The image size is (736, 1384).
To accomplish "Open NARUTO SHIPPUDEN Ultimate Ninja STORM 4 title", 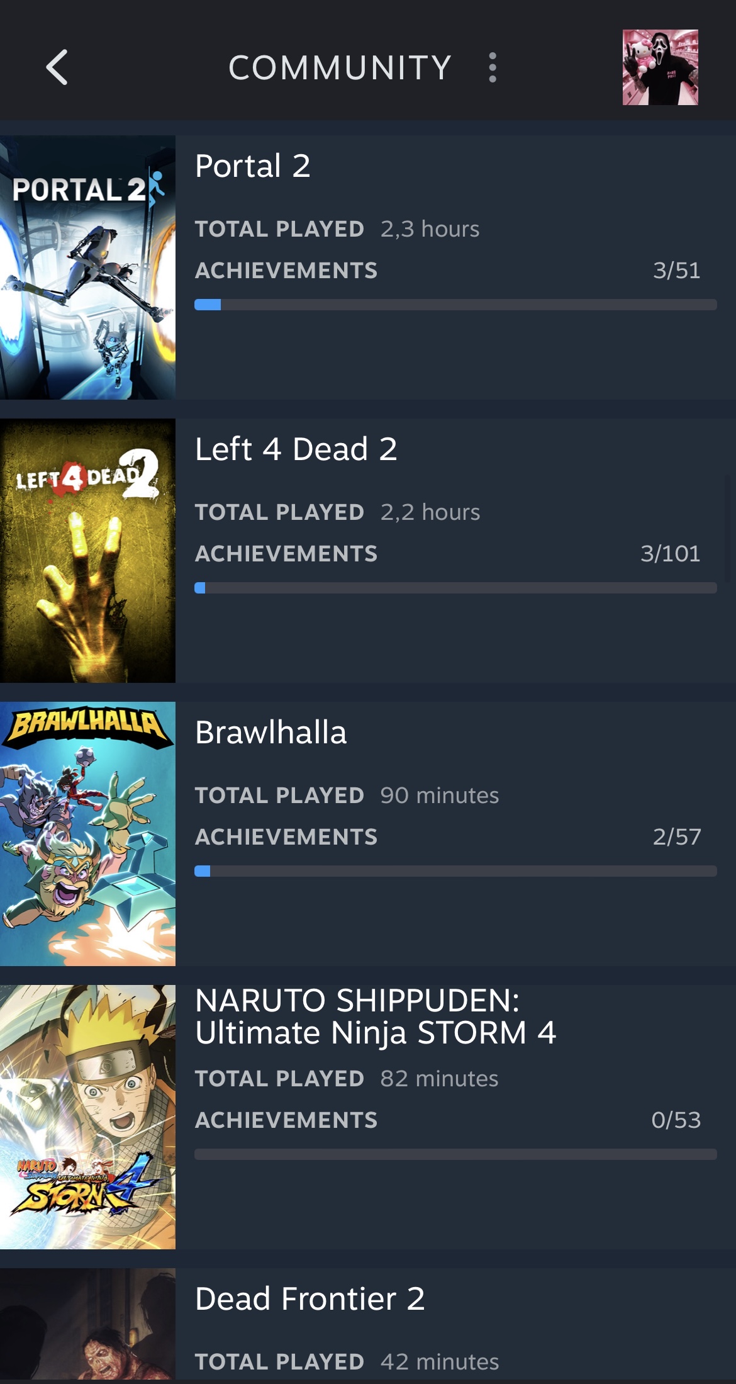I will point(376,1016).
